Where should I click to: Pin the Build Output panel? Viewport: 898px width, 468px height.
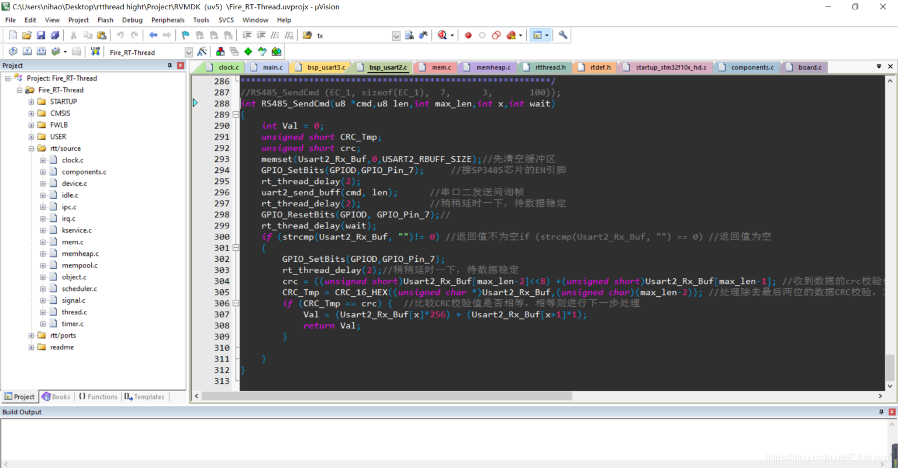pos(882,412)
